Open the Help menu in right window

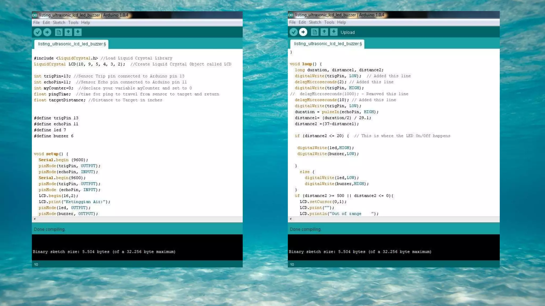tap(341, 22)
